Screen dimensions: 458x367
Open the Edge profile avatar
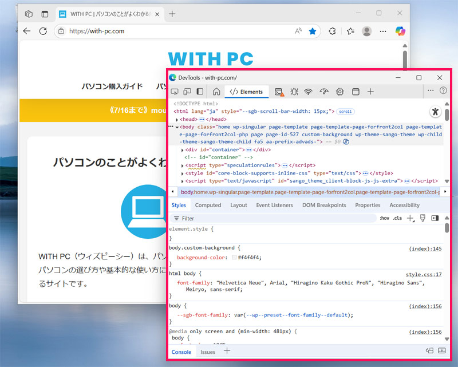pos(366,31)
